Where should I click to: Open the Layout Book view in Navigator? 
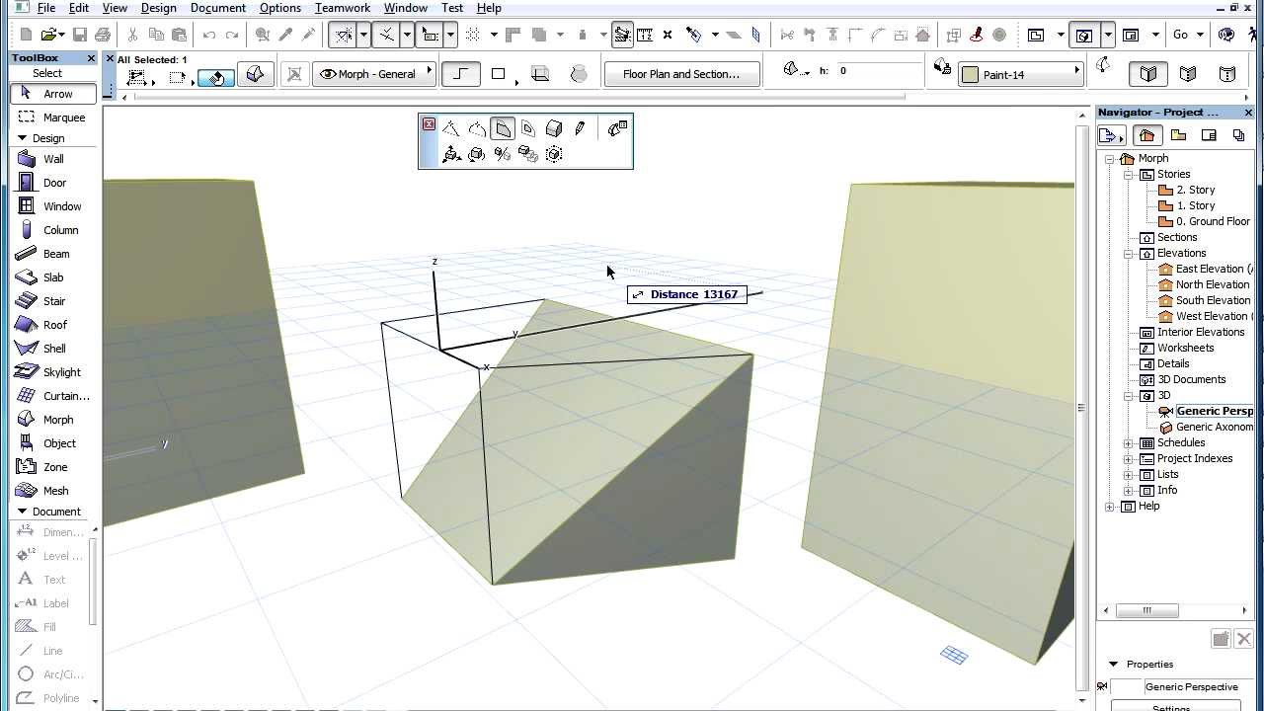click(x=1209, y=135)
